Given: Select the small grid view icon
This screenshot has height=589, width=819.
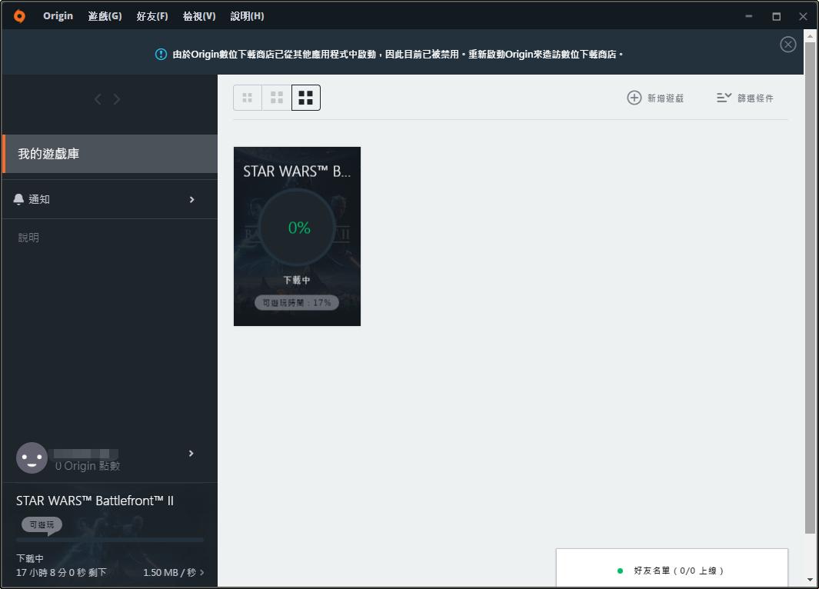Looking at the screenshot, I should [247, 97].
